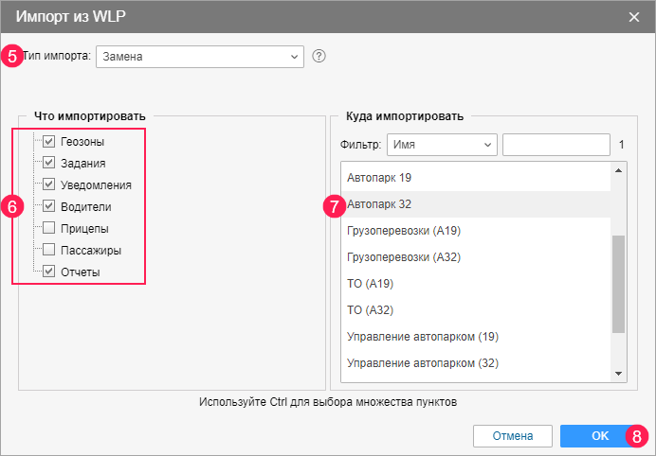656x456 pixels.
Task: Uncheck the Геозоны checkbox
Action: tap(49, 141)
